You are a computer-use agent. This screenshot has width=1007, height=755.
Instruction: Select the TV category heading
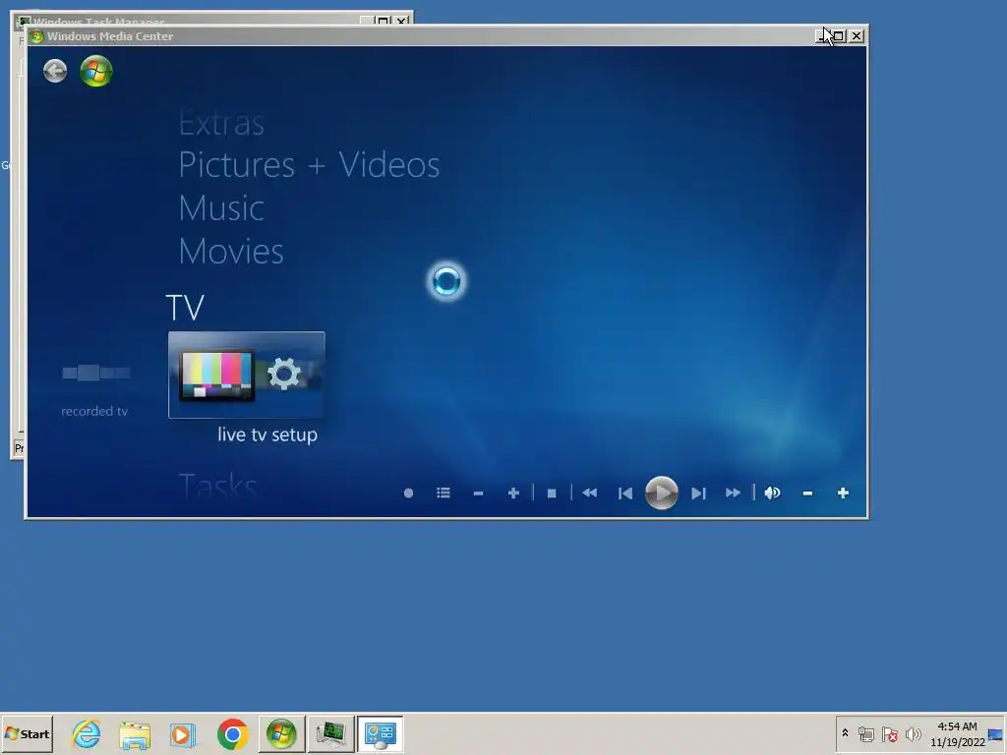pyautogui.click(x=185, y=308)
